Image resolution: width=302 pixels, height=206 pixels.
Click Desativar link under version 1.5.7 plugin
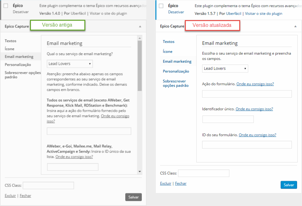(x=176, y=12)
